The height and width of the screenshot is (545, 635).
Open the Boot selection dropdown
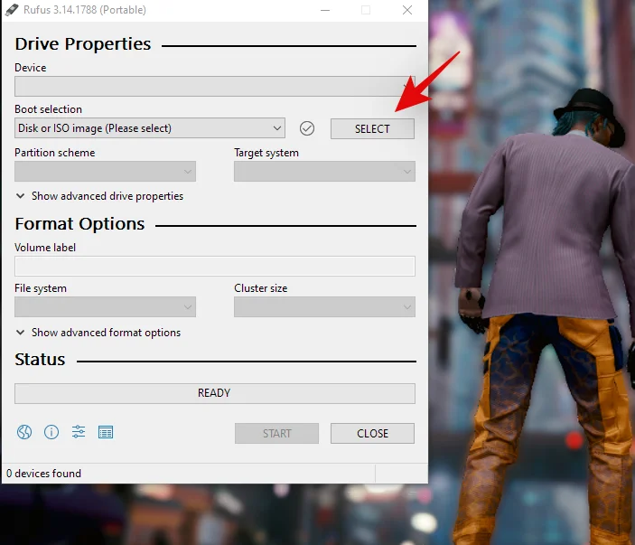point(149,128)
